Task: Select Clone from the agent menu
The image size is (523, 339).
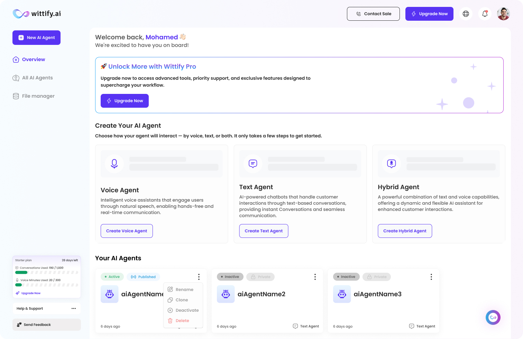Action: click(x=183, y=300)
